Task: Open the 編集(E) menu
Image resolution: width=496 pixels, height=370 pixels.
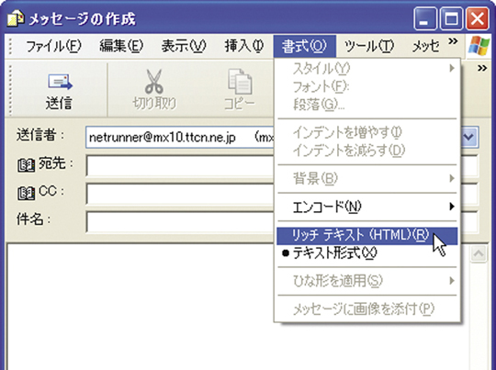Action: (121, 47)
